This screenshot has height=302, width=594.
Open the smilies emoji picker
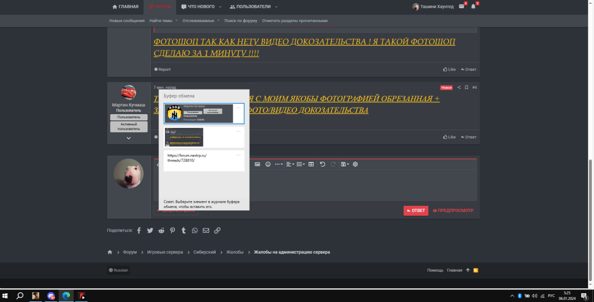268,164
